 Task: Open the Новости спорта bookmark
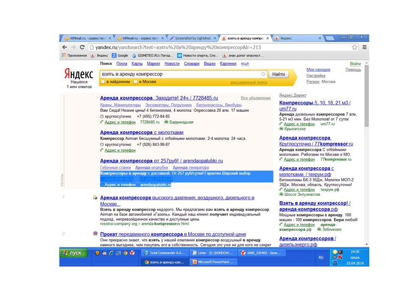click(x=198, y=55)
